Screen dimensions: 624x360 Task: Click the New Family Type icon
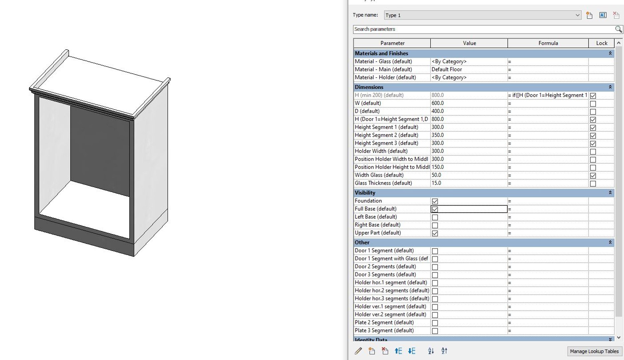(x=589, y=15)
